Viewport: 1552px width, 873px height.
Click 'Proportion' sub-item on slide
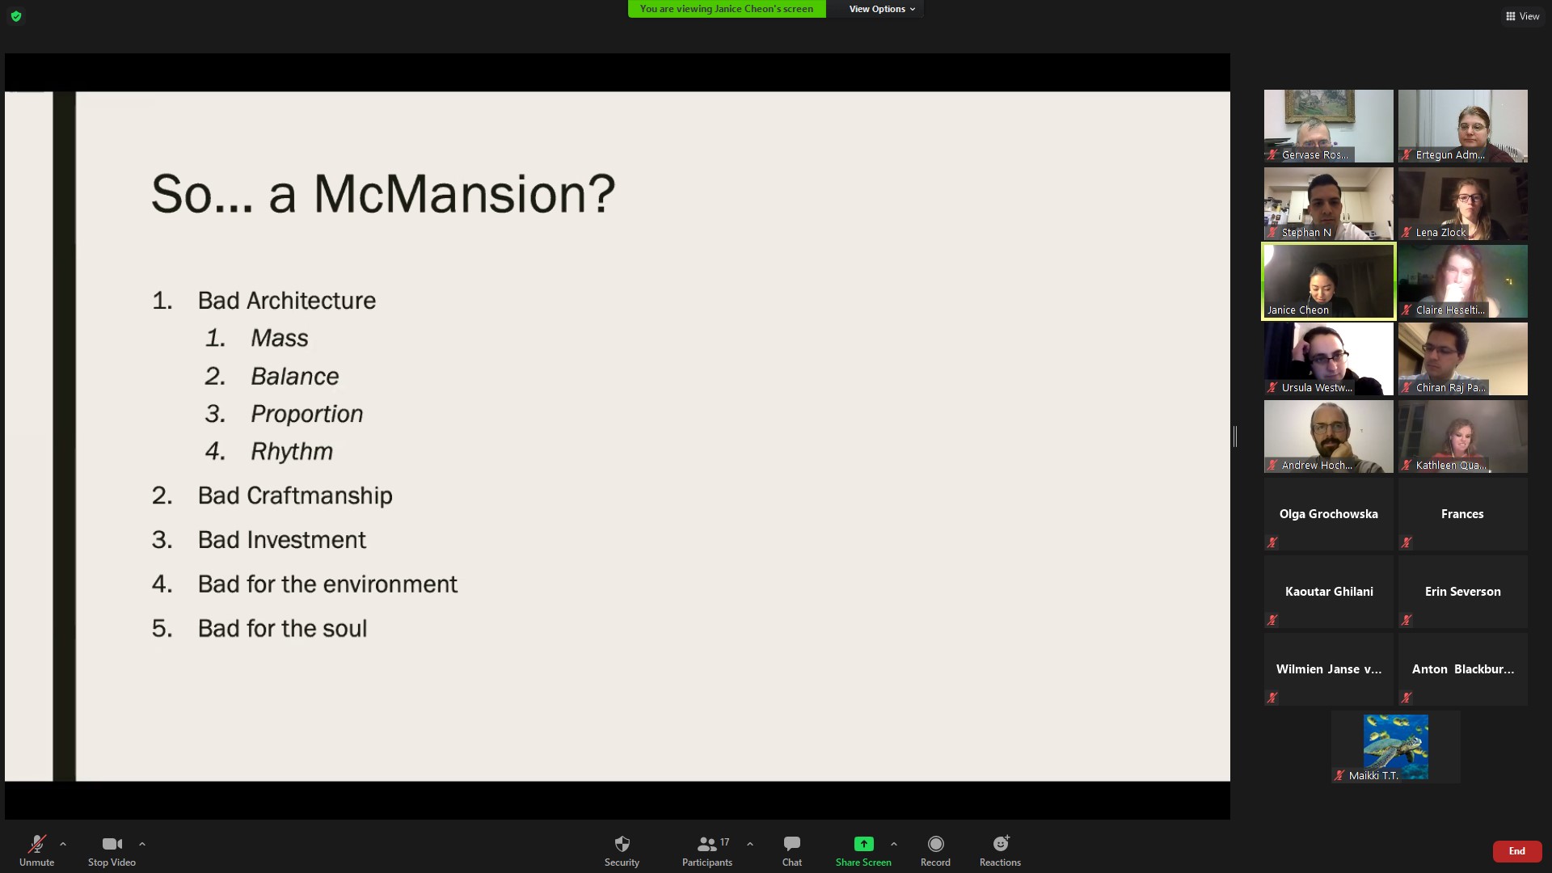[x=307, y=414]
